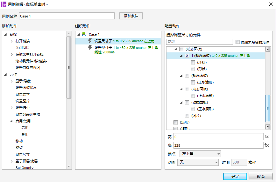Click 添加条件 button
This screenshot has width=276, height=182.
coord(131,16)
